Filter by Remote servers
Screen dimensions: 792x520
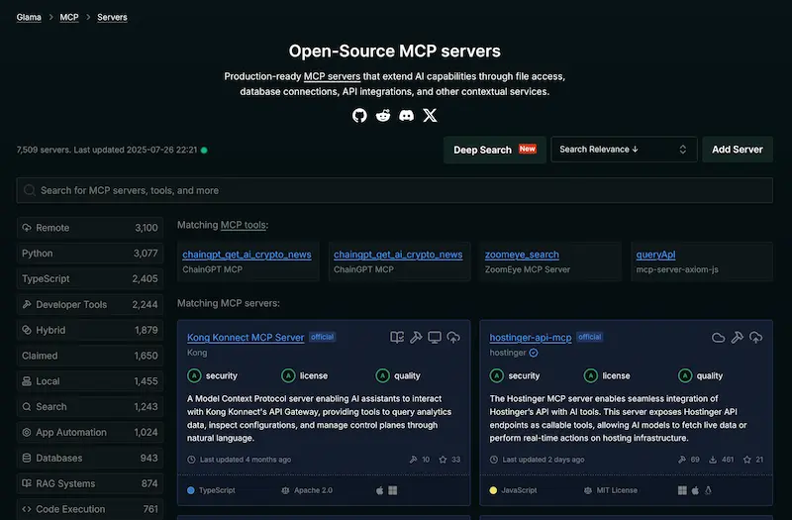point(90,228)
